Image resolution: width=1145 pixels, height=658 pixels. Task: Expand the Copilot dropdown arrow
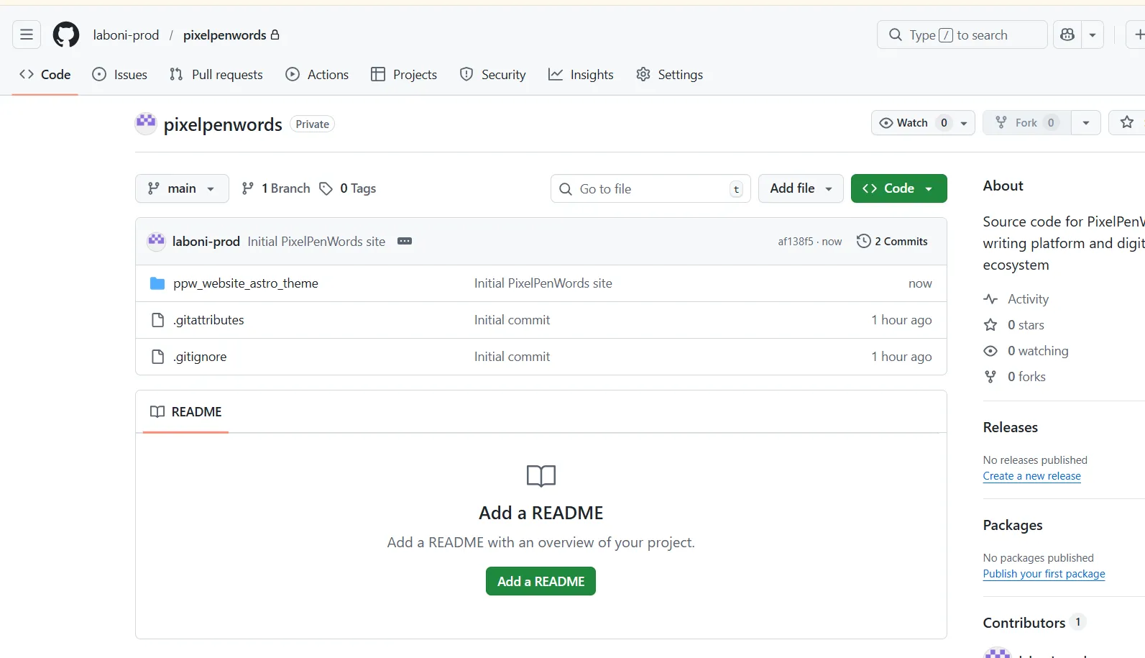(x=1093, y=35)
